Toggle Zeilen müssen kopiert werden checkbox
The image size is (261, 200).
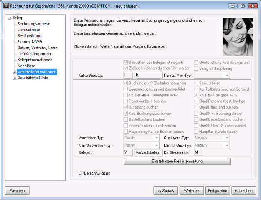click(x=126, y=125)
